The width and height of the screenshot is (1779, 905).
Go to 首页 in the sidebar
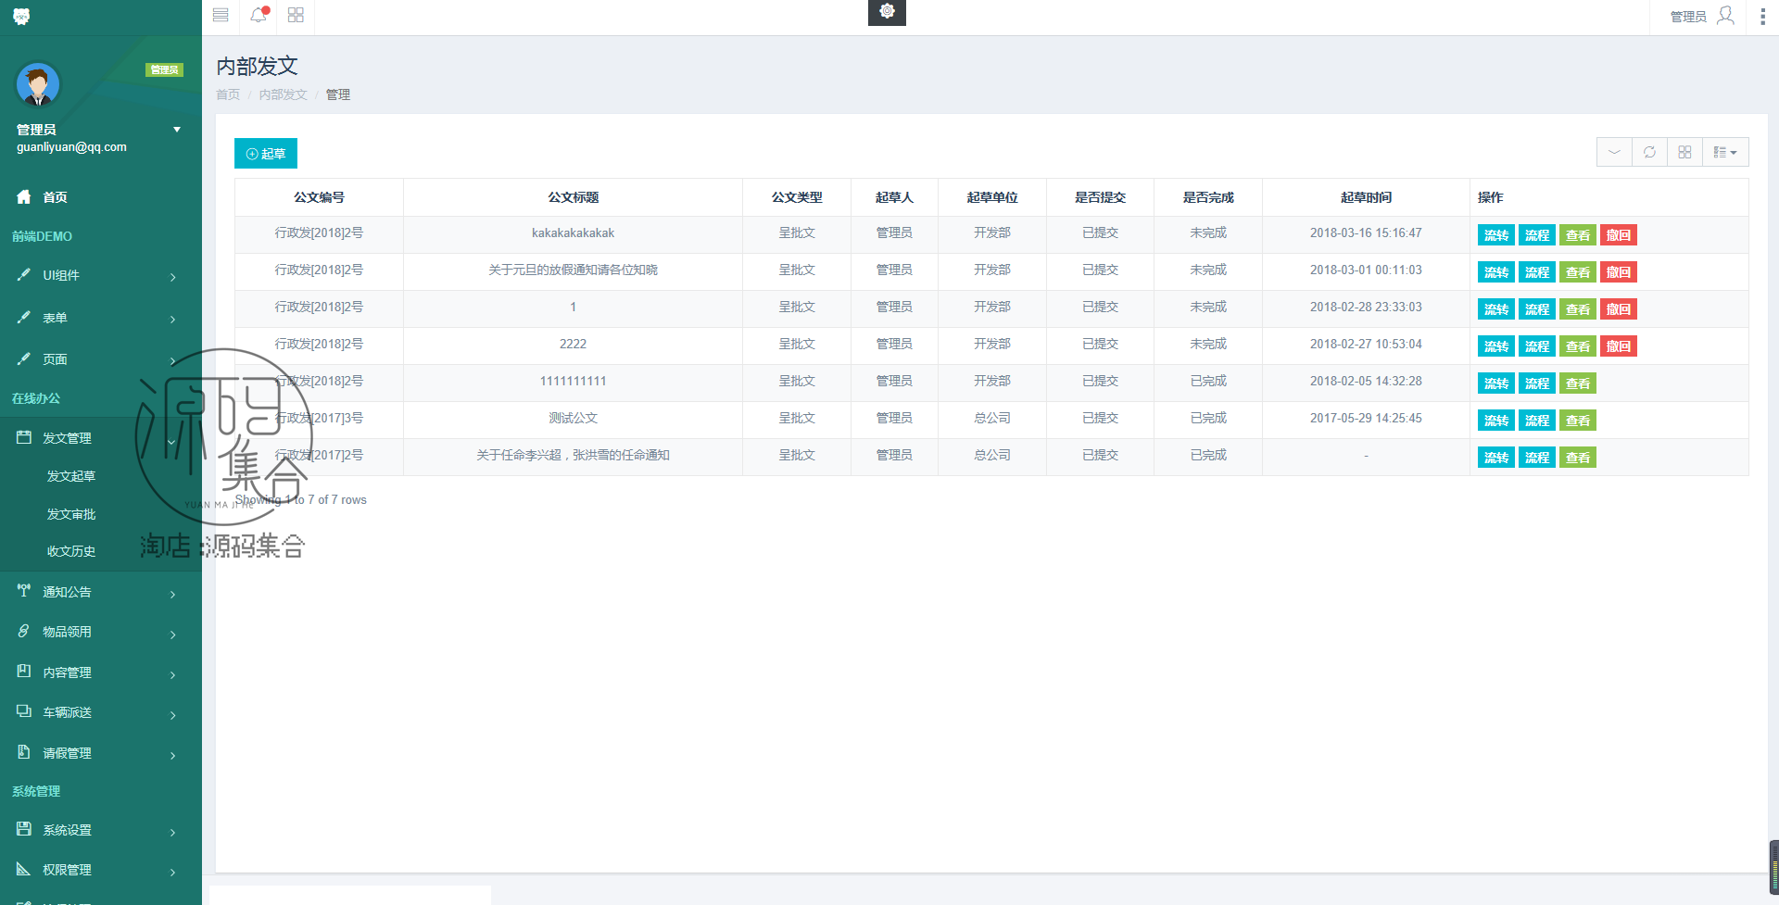pyautogui.click(x=55, y=197)
